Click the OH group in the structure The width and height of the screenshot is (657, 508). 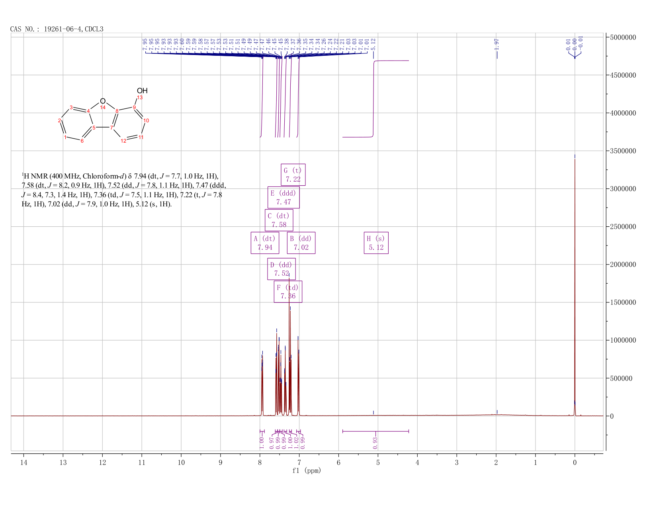(x=142, y=91)
